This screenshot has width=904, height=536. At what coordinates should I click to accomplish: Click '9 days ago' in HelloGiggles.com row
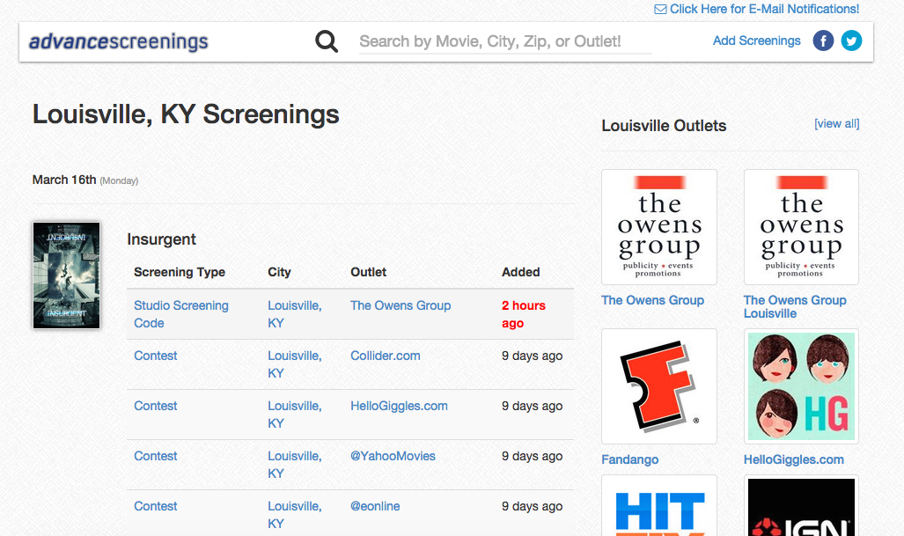pos(533,406)
